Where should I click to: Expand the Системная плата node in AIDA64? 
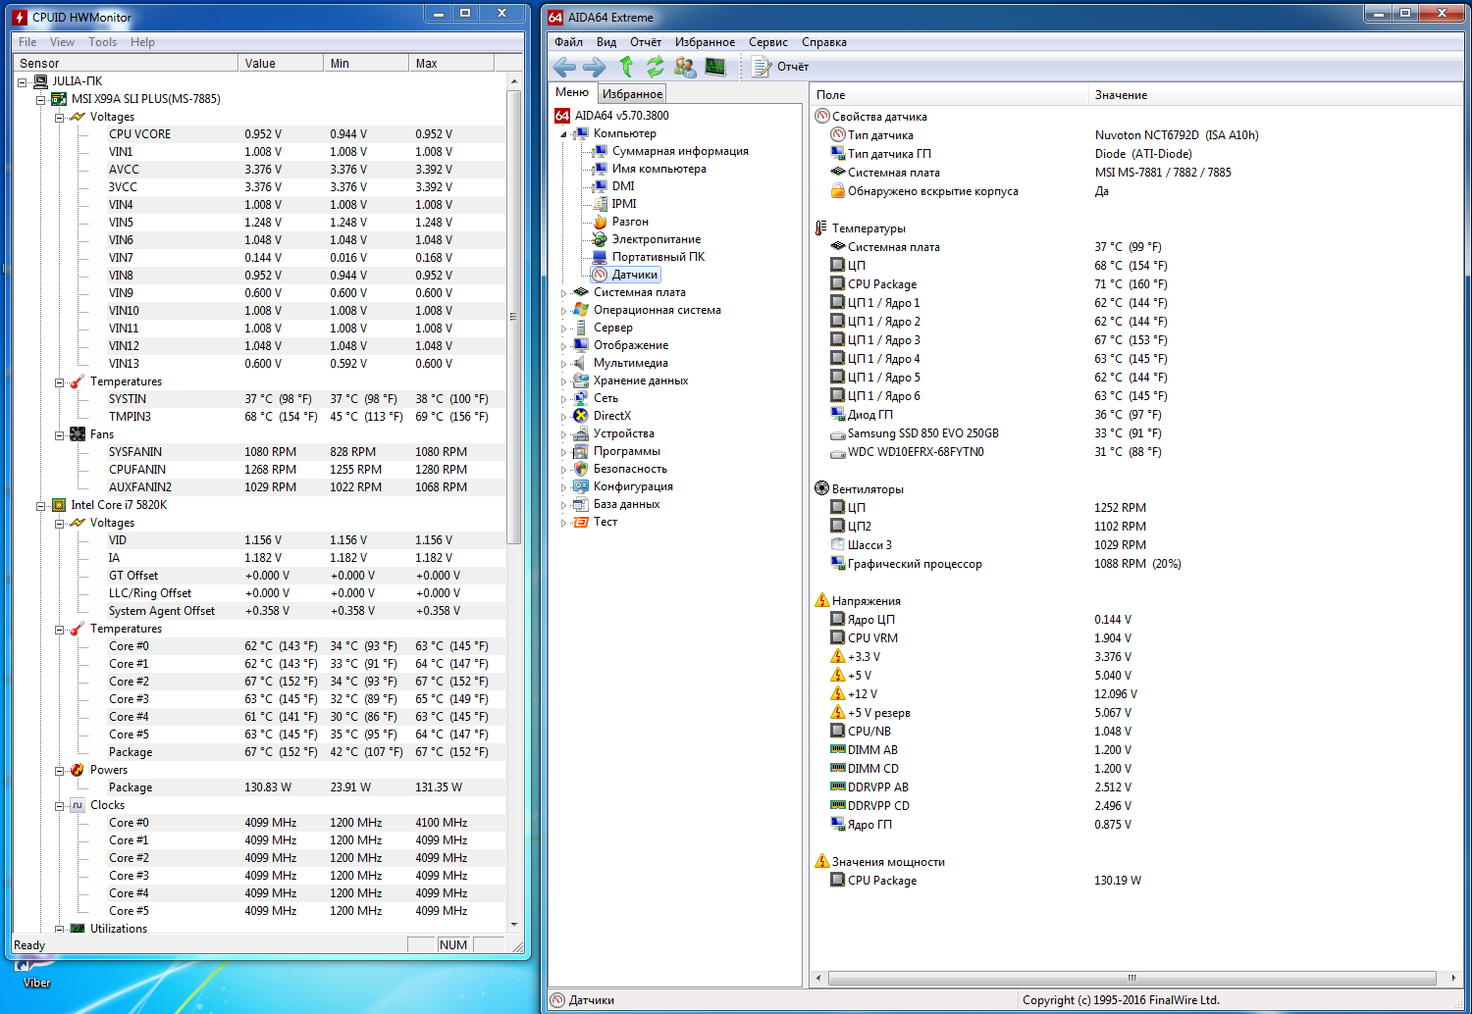[563, 293]
